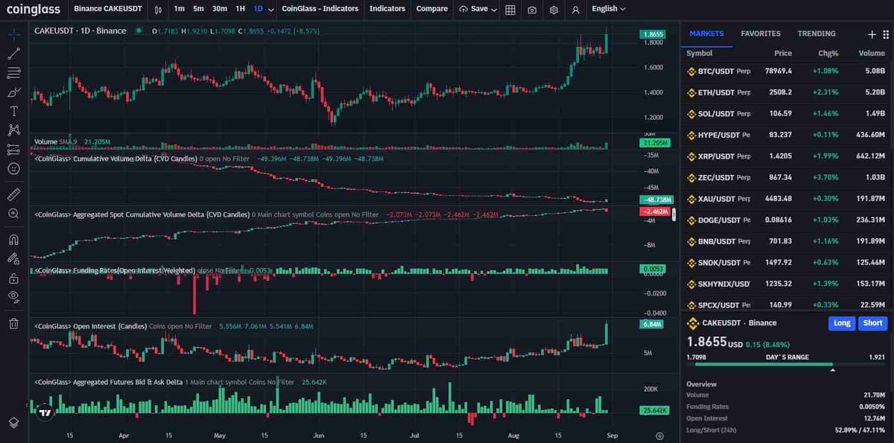Open chart time axis settings gear
This screenshot has height=443, width=894.
tap(659, 436)
